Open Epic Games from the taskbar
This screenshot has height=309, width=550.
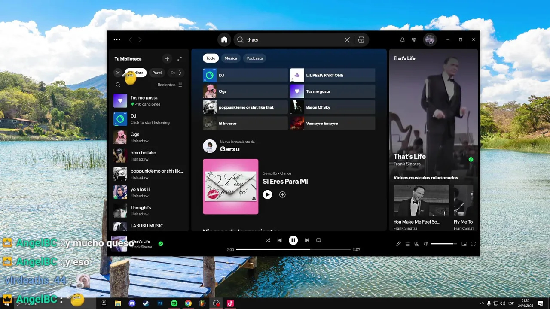pos(104,303)
